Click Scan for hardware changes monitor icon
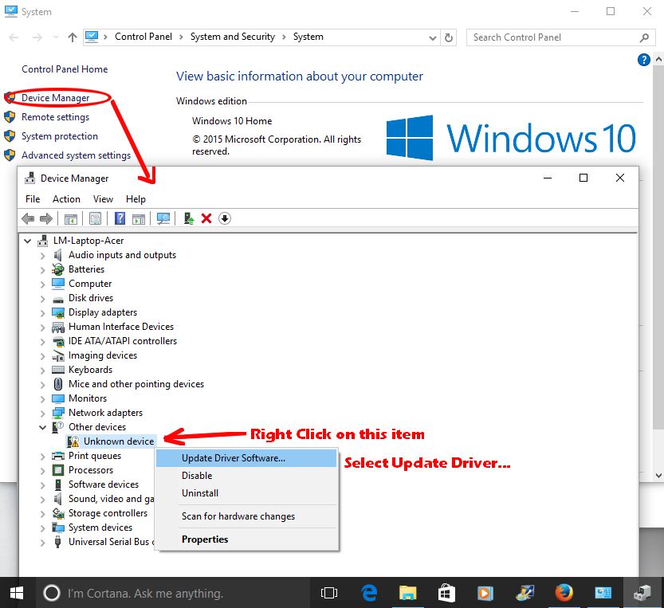 click(x=163, y=218)
